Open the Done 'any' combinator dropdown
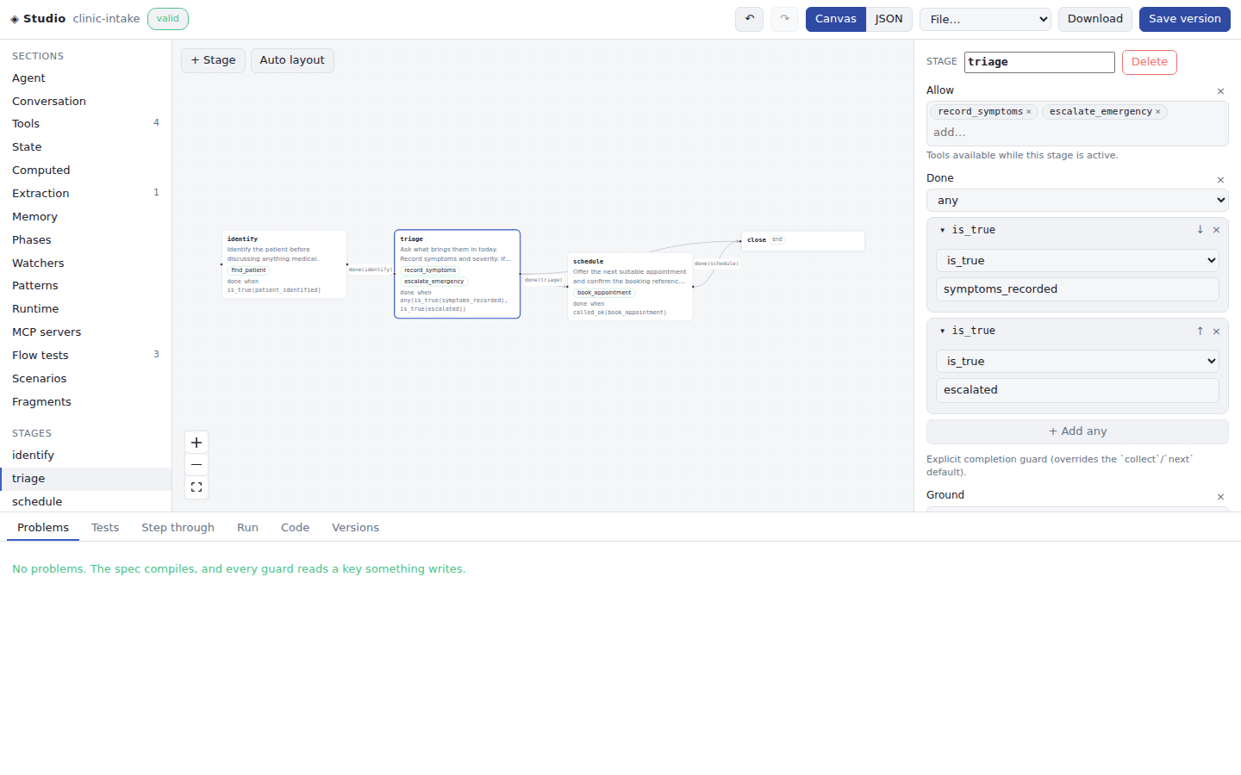The height and width of the screenshot is (775, 1241). click(x=1077, y=201)
